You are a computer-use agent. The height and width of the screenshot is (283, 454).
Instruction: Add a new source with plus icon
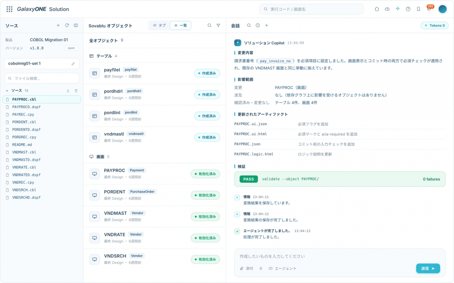pos(58,25)
